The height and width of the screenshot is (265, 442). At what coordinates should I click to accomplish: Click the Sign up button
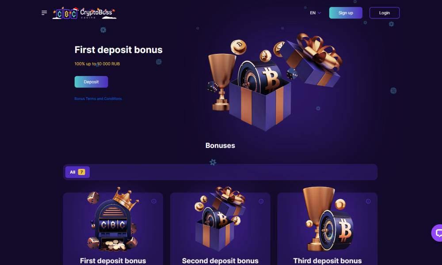click(346, 13)
